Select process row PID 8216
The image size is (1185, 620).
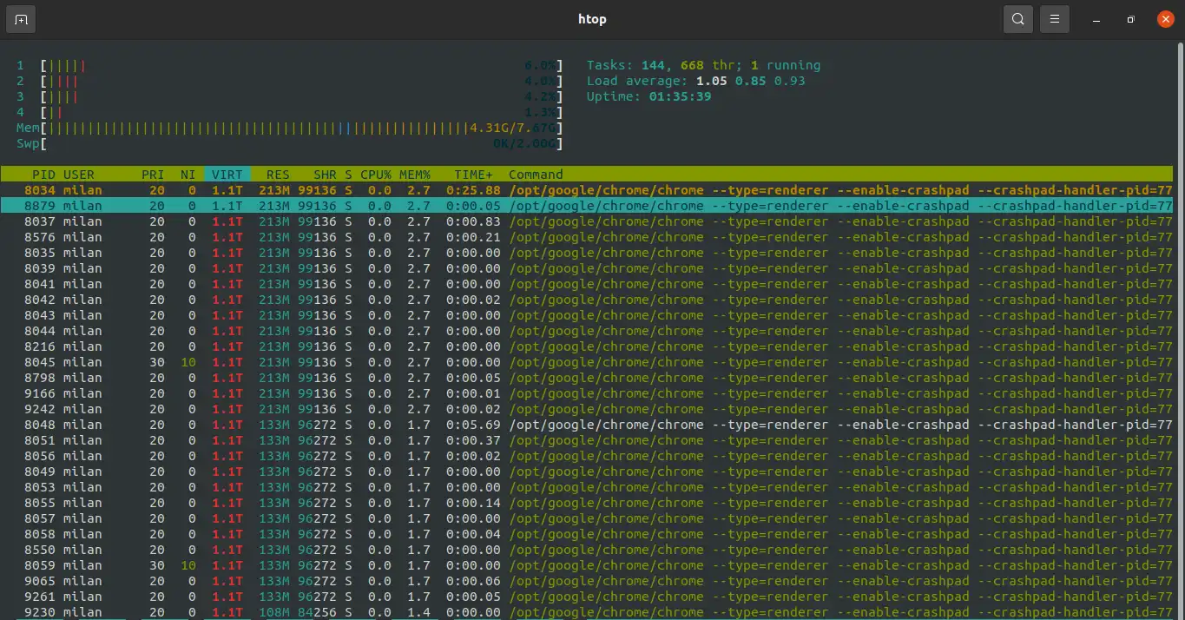[587, 346]
